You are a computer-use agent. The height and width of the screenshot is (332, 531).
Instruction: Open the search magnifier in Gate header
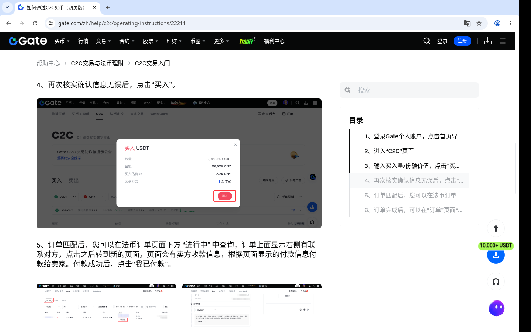pyautogui.click(x=427, y=41)
